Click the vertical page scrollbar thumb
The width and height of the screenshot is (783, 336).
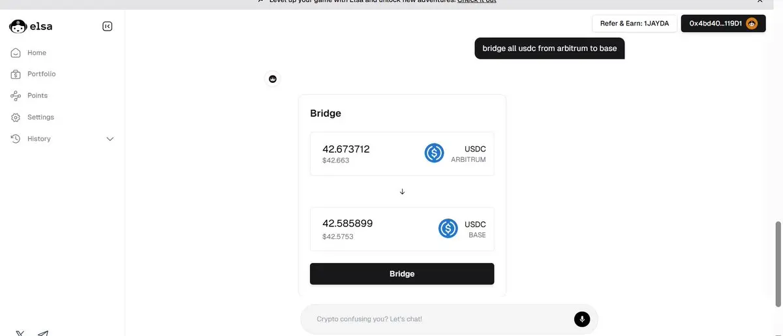777,264
